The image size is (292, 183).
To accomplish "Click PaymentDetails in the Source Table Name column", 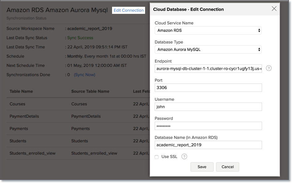I will tap(86, 116).
